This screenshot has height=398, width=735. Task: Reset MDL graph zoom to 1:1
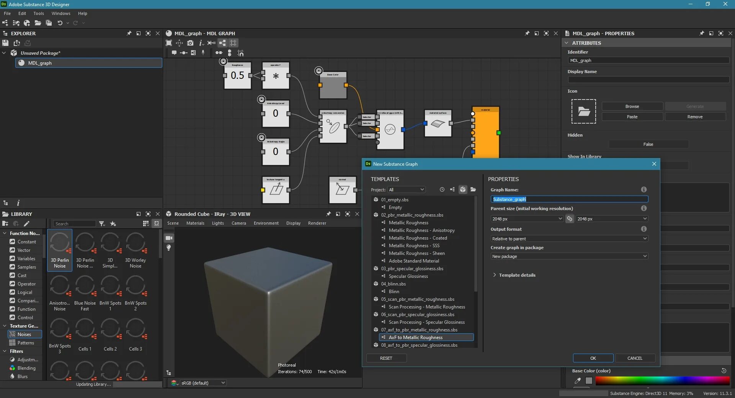point(180,43)
